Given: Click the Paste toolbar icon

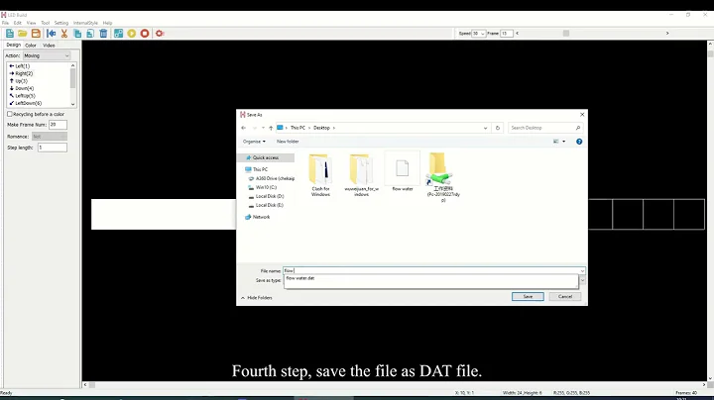Looking at the screenshot, I should (x=90, y=34).
